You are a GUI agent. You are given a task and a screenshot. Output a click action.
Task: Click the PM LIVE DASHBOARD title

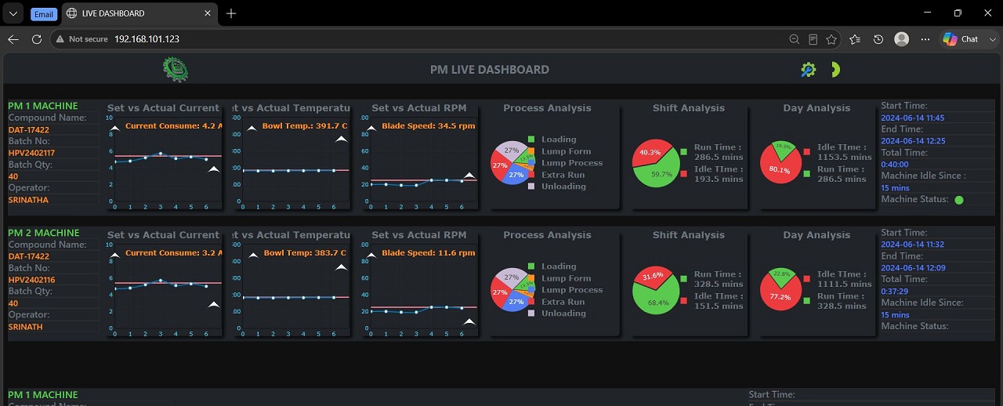[490, 70]
